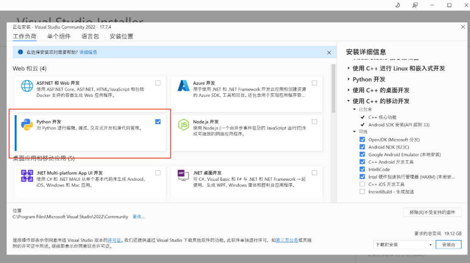
Task: Click the 安装详细信息 panel heading
Action: tap(366, 52)
